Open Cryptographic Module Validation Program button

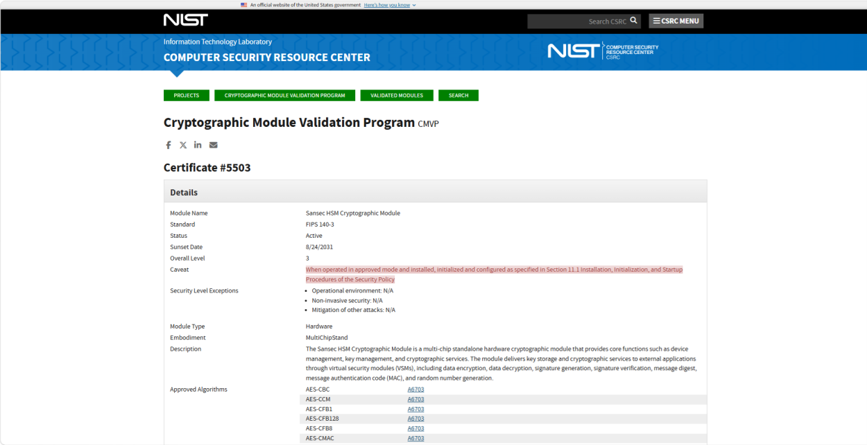click(x=284, y=96)
